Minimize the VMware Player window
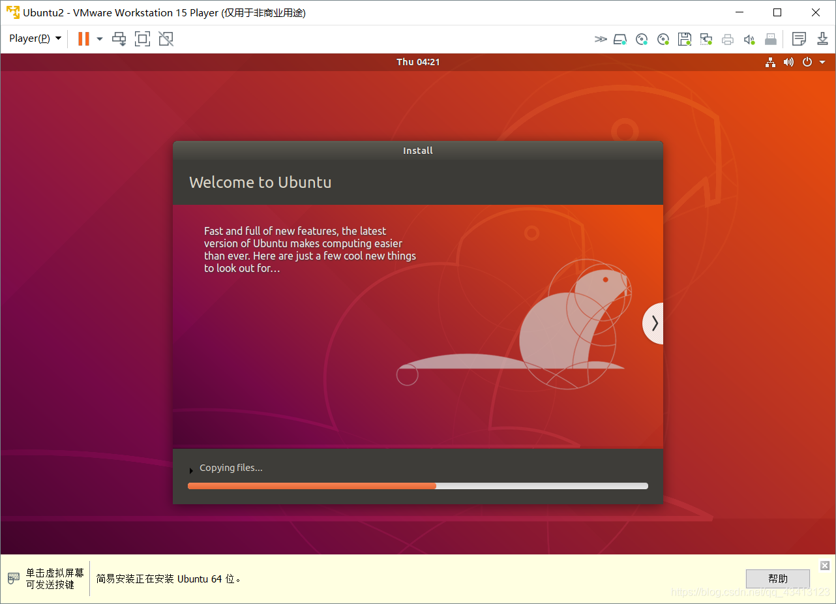 739,12
